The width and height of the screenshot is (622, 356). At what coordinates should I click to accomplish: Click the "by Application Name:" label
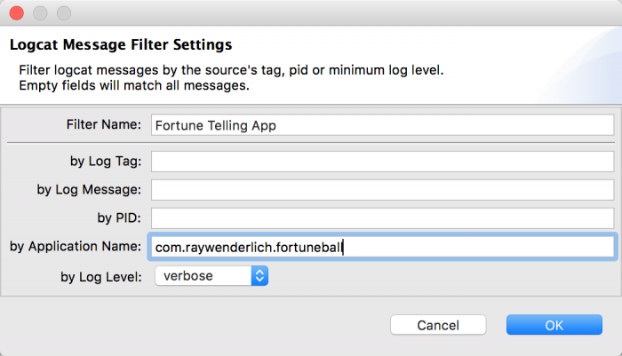76,246
